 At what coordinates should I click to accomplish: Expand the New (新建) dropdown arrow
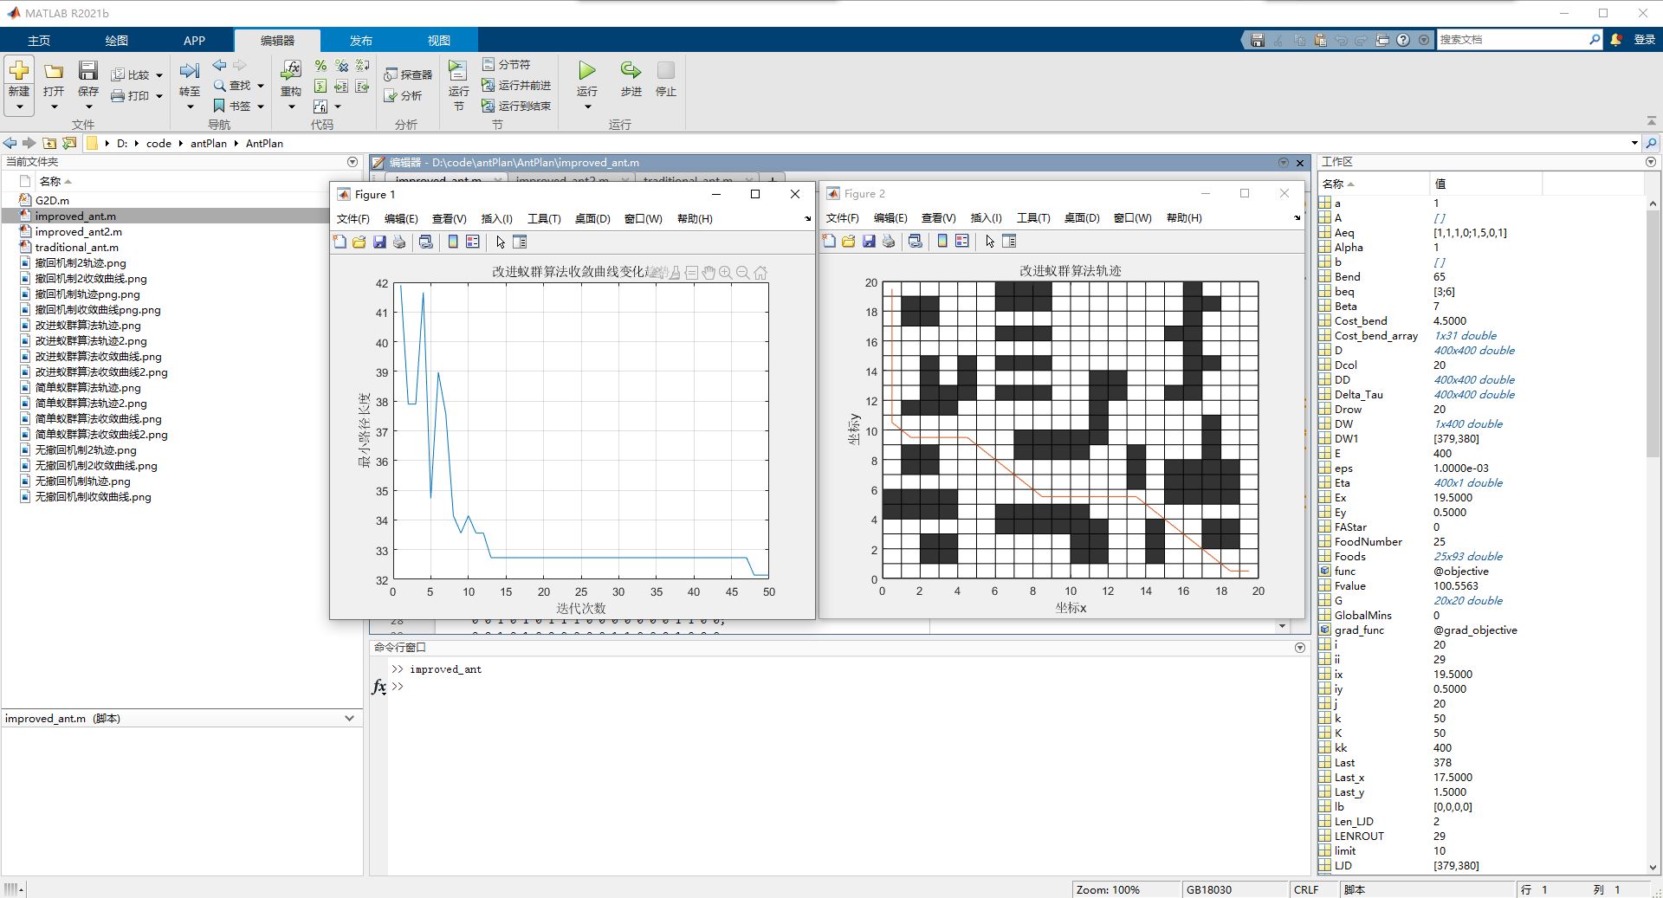19,107
